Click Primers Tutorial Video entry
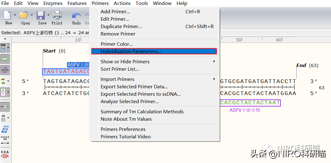Viewport: 331px width, 163px height. point(125,136)
